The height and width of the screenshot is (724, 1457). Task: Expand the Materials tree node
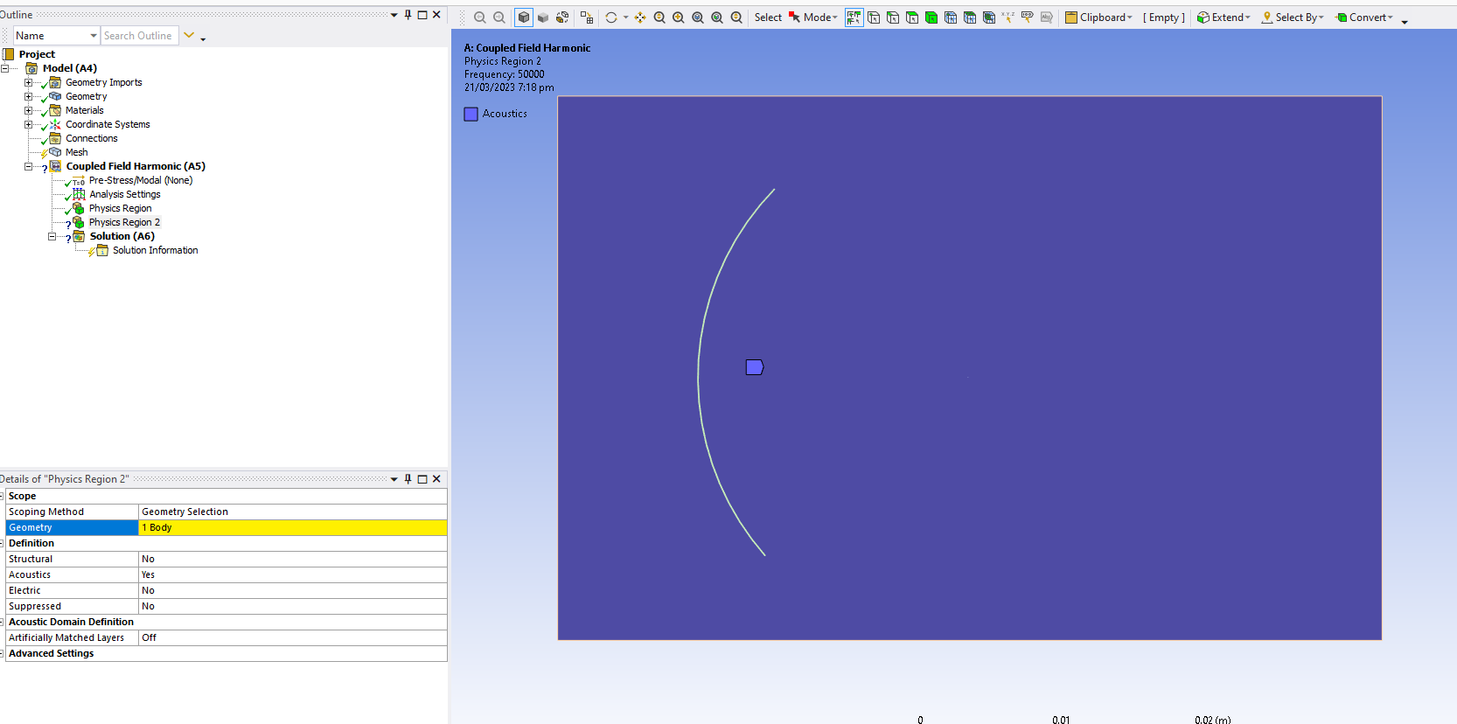[x=28, y=110]
